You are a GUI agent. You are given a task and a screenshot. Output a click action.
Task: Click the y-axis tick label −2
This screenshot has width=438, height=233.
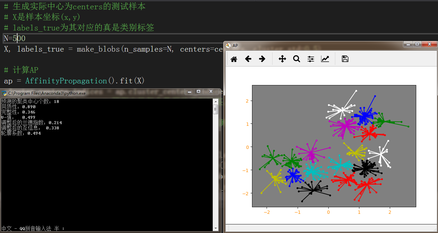pyautogui.click(x=246, y=193)
